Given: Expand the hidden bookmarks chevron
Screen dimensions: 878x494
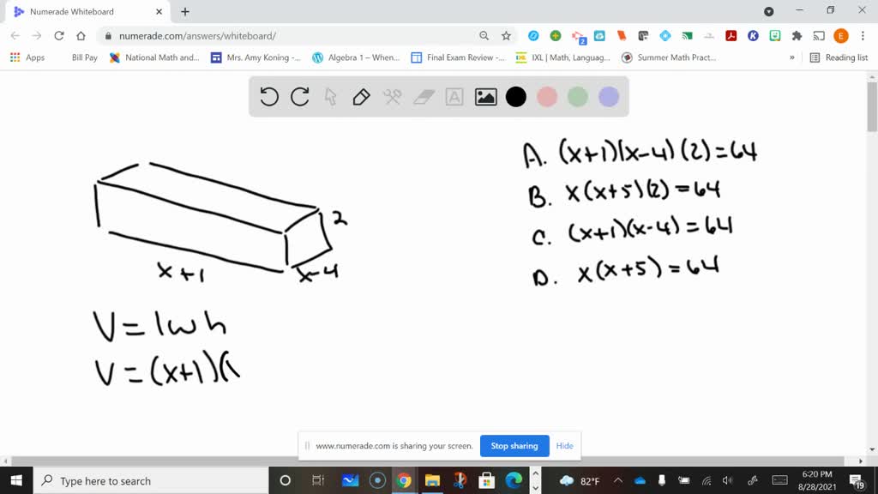Looking at the screenshot, I should click(793, 57).
